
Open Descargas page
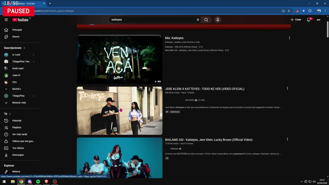pos(18,155)
